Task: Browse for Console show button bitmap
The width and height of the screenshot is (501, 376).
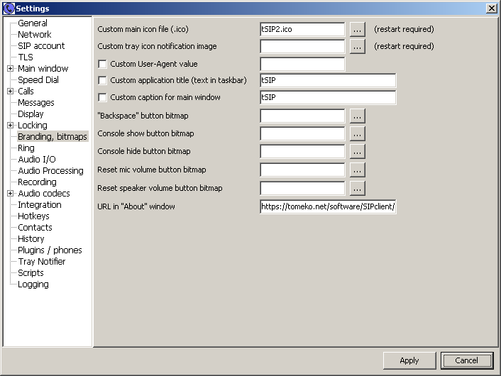Action: [357, 134]
